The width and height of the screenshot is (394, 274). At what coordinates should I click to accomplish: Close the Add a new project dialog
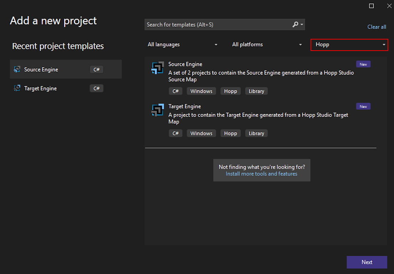(x=389, y=6)
